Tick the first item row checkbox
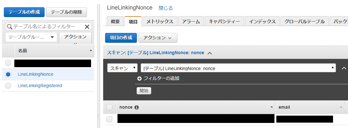Screen dimensions: 348x128 [110, 119]
